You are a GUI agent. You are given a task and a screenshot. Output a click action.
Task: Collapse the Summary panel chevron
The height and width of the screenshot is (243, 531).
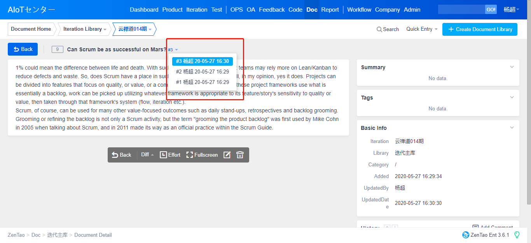(x=512, y=67)
